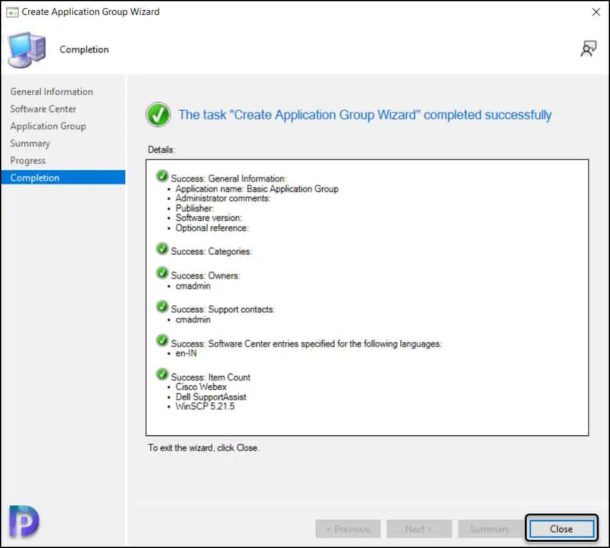Select Application Group step in sidebar
The height and width of the screenshot is (548, 610).
tap(48, 126)
